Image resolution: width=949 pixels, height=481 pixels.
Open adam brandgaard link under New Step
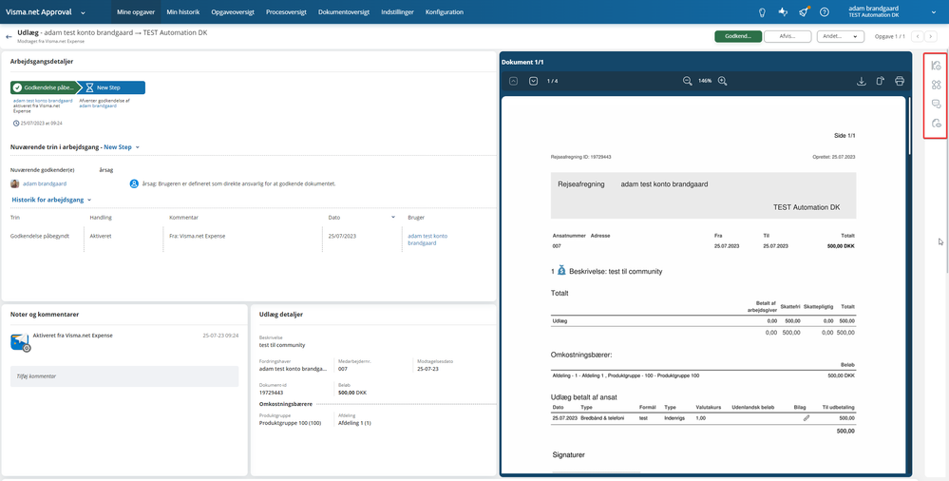pyautogui.click(x=98, y=106)
